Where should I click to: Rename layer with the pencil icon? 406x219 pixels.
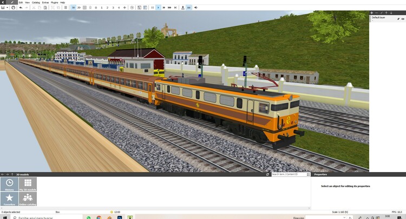[x=382, y=12]
